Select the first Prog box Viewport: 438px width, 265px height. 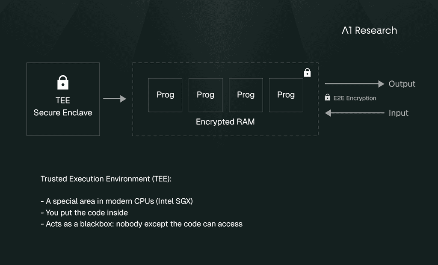pyautogui.click(x=166, y=95)
